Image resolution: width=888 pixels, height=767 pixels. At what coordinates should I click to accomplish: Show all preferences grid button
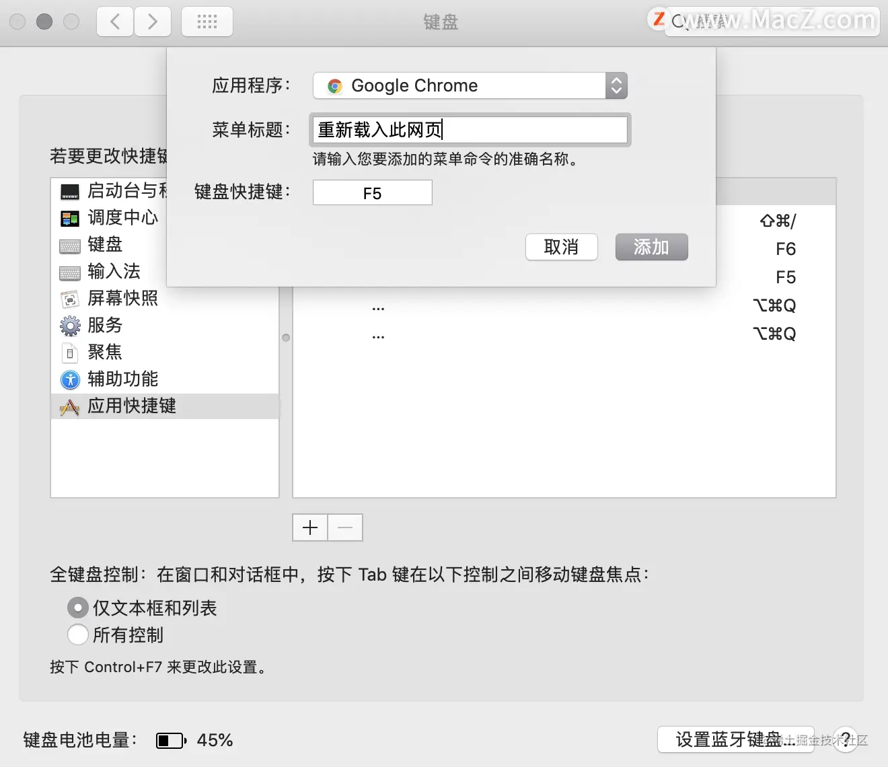pos(207,22)
